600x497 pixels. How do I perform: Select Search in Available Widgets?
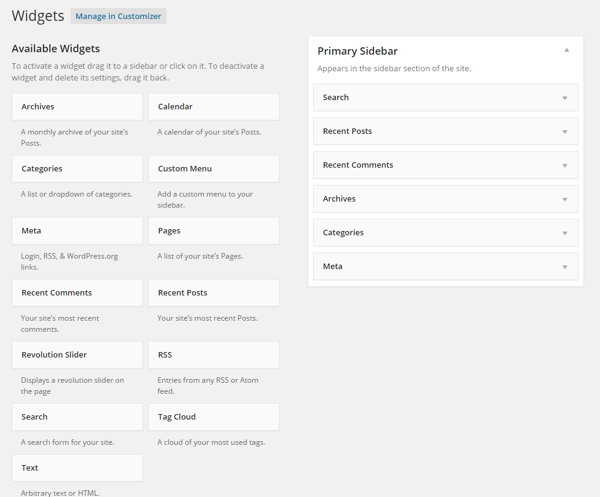coord(77,417)
